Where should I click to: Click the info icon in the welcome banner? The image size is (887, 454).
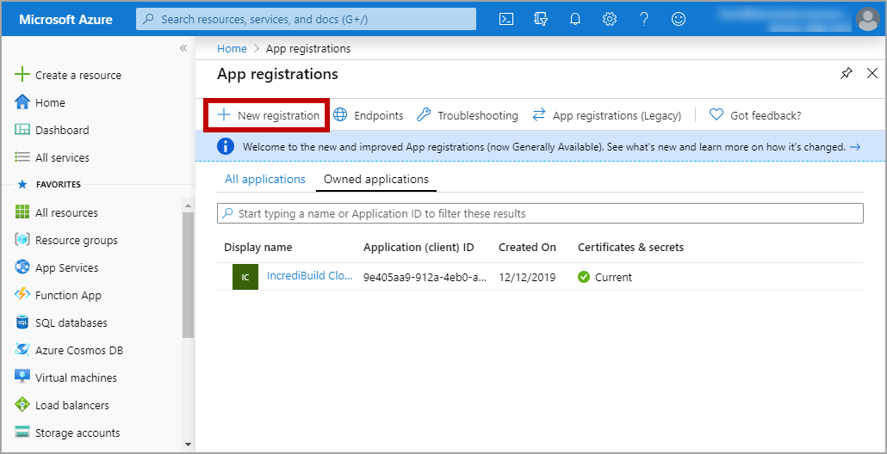[225, 146]
